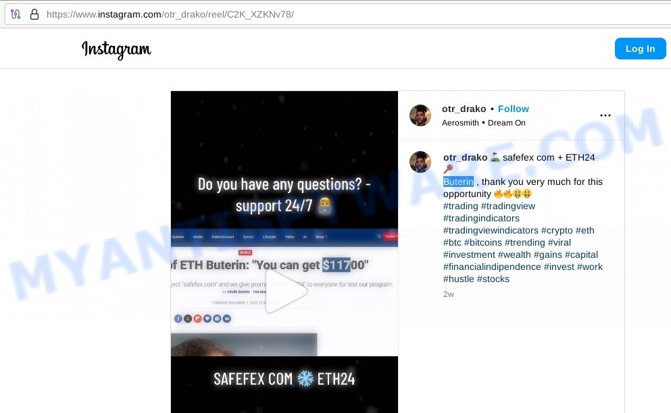671x413 pixels.
Task: Click the browser address bar URL
Action: 170,14
